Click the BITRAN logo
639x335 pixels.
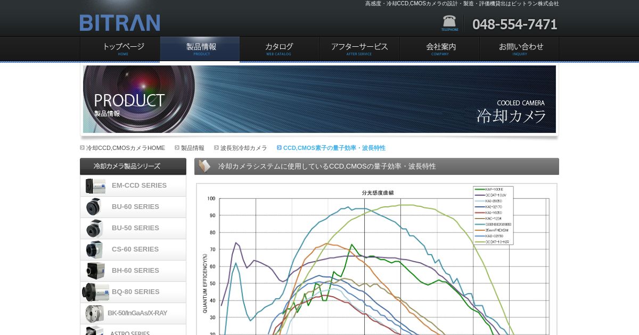coord(120,23)
